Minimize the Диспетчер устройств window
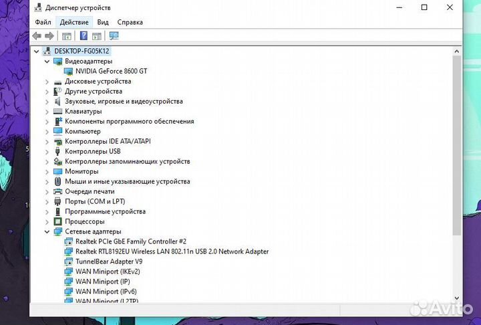Viewport: 481px width, 325px height. [399, 7]
